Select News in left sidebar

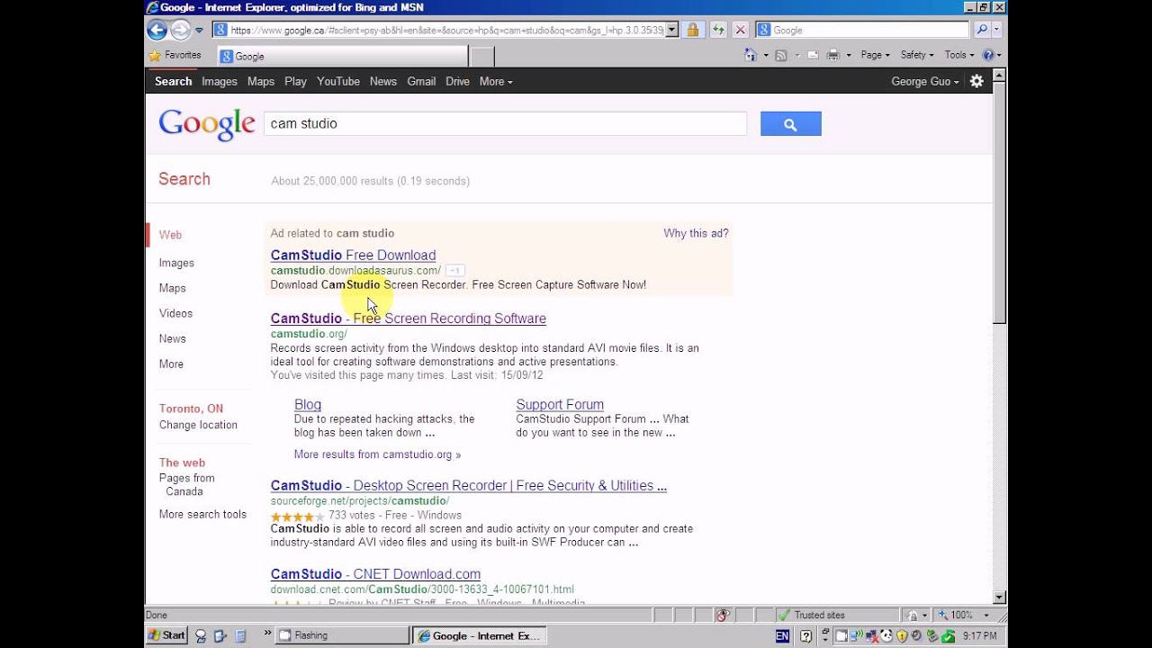pos(173,338)
